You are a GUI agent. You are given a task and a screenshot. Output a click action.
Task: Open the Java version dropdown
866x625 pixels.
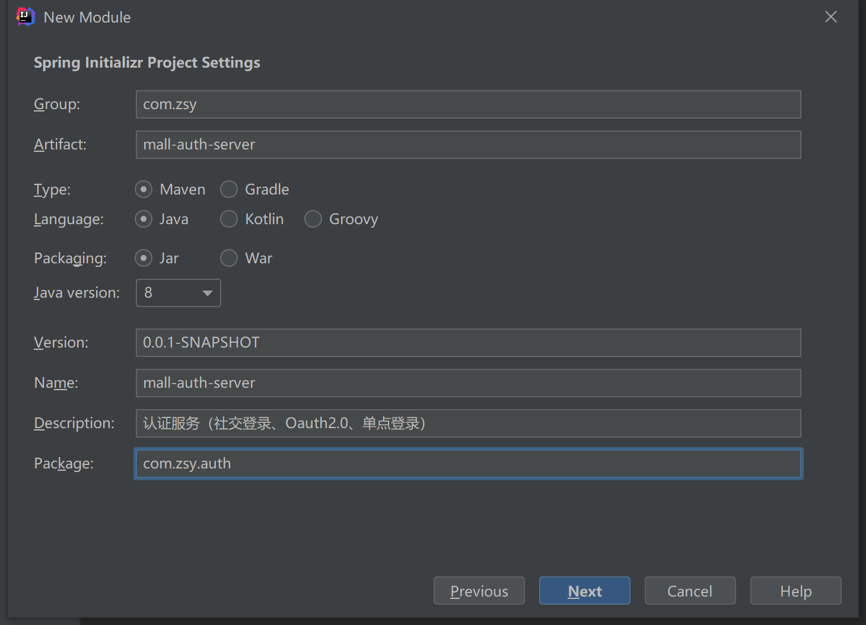point(179,293)
